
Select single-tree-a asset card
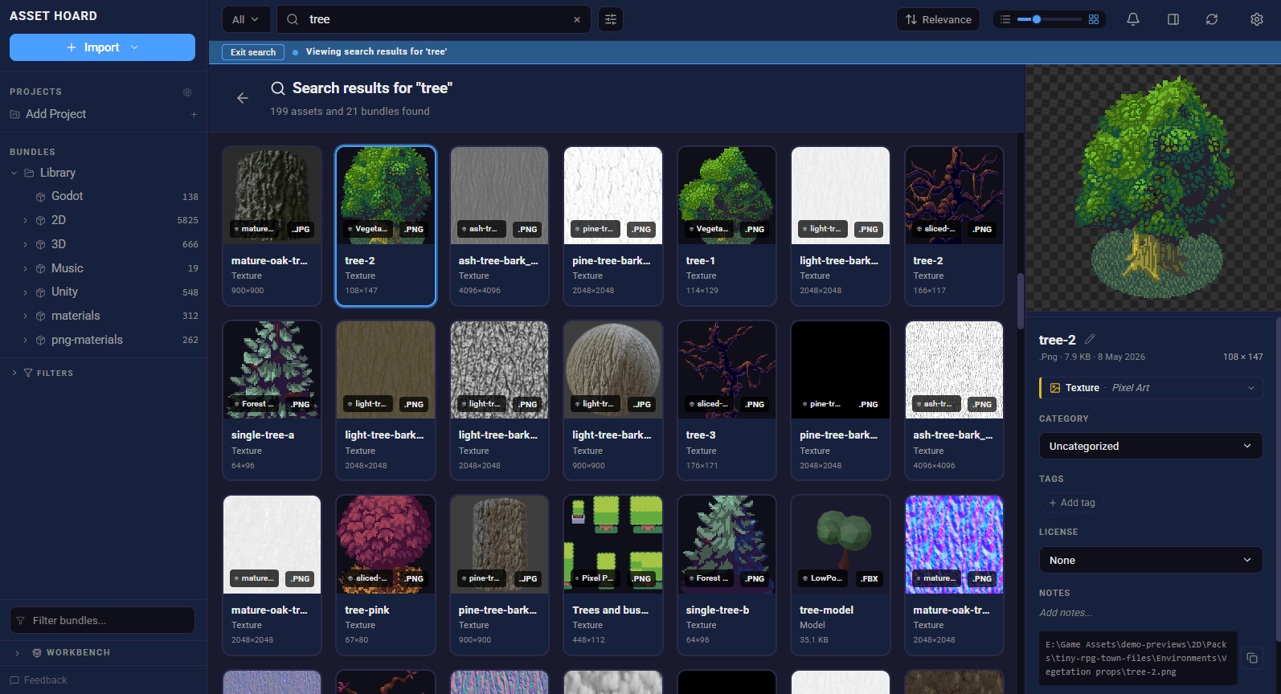point(272,400)
